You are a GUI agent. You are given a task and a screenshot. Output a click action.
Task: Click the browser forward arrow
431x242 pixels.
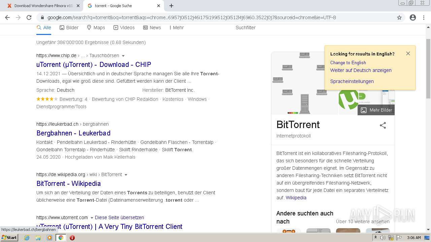point(18,17)
